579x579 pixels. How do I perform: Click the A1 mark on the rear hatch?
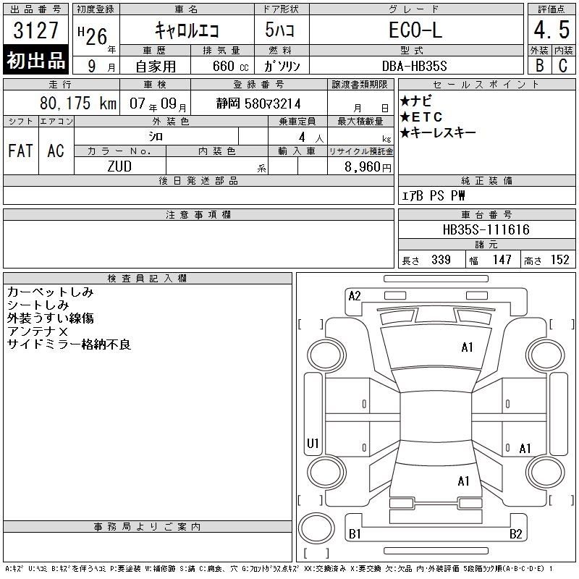pyautogui.click(x=463, y=481)
